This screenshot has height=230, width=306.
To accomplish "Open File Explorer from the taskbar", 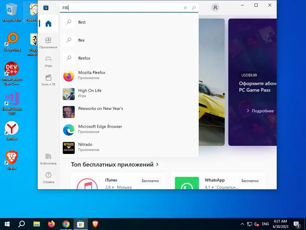I will tap(36, 224).
